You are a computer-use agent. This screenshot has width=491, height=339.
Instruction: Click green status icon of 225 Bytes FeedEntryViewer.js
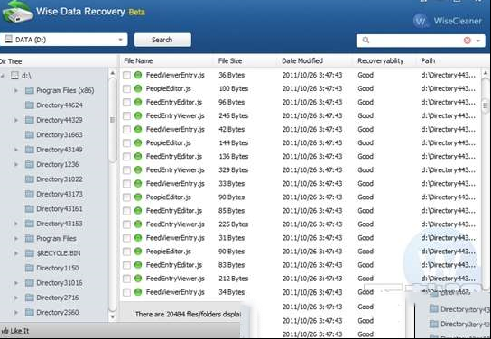click(x=138, y=224)
